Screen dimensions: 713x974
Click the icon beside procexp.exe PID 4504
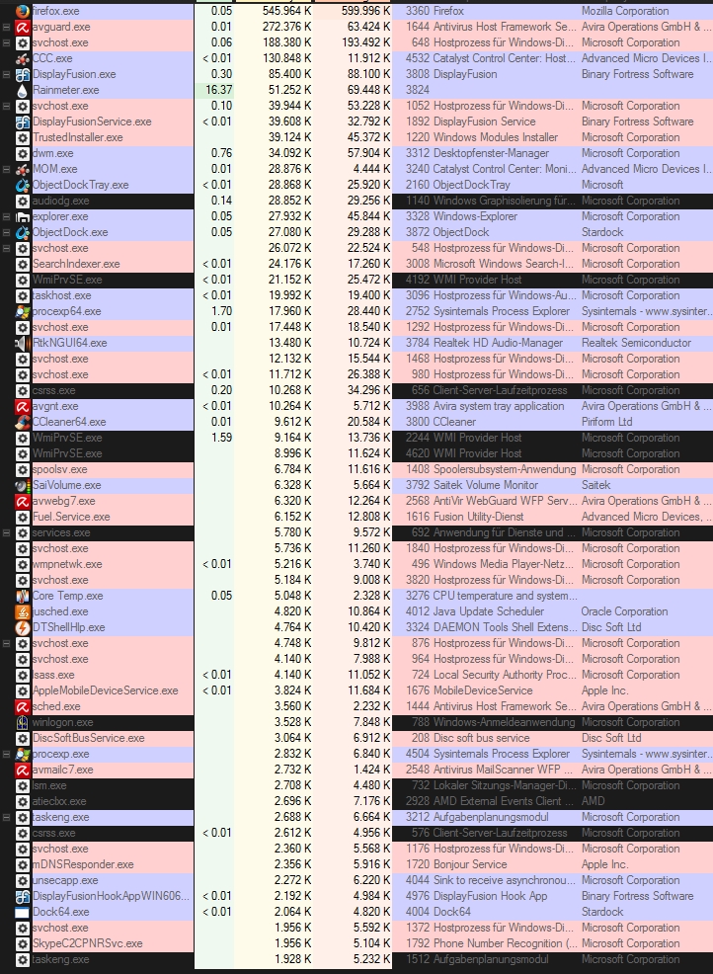[x=23, y=754]
